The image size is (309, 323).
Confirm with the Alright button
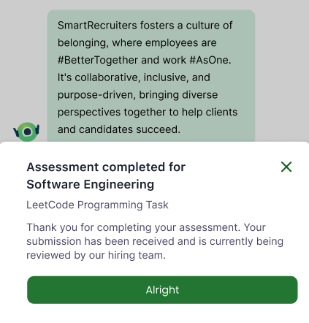point(162,290)
